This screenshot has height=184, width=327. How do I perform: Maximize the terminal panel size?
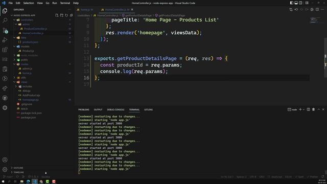click(x=319, y=109)
